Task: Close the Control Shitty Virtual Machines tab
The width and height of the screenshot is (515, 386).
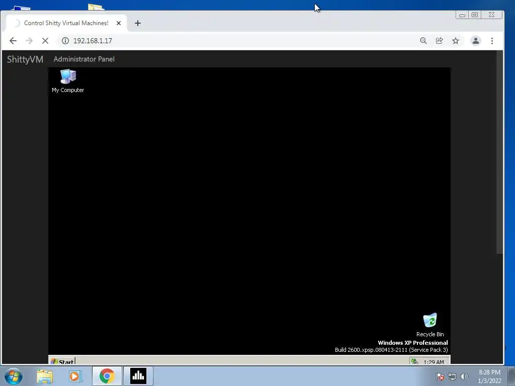Action: 119,23
